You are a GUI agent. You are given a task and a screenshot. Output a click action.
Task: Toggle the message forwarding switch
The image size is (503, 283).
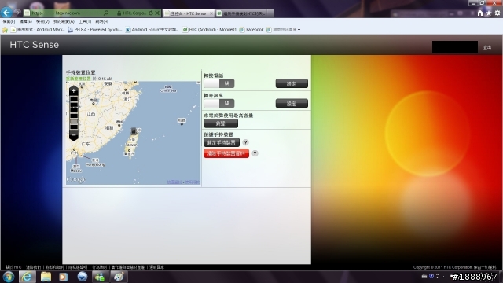tap(218, 103)
